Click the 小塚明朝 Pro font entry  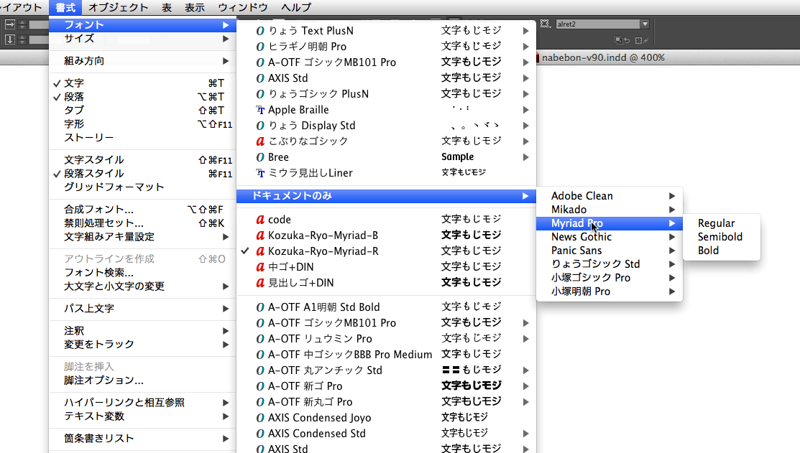coord(610,291)
